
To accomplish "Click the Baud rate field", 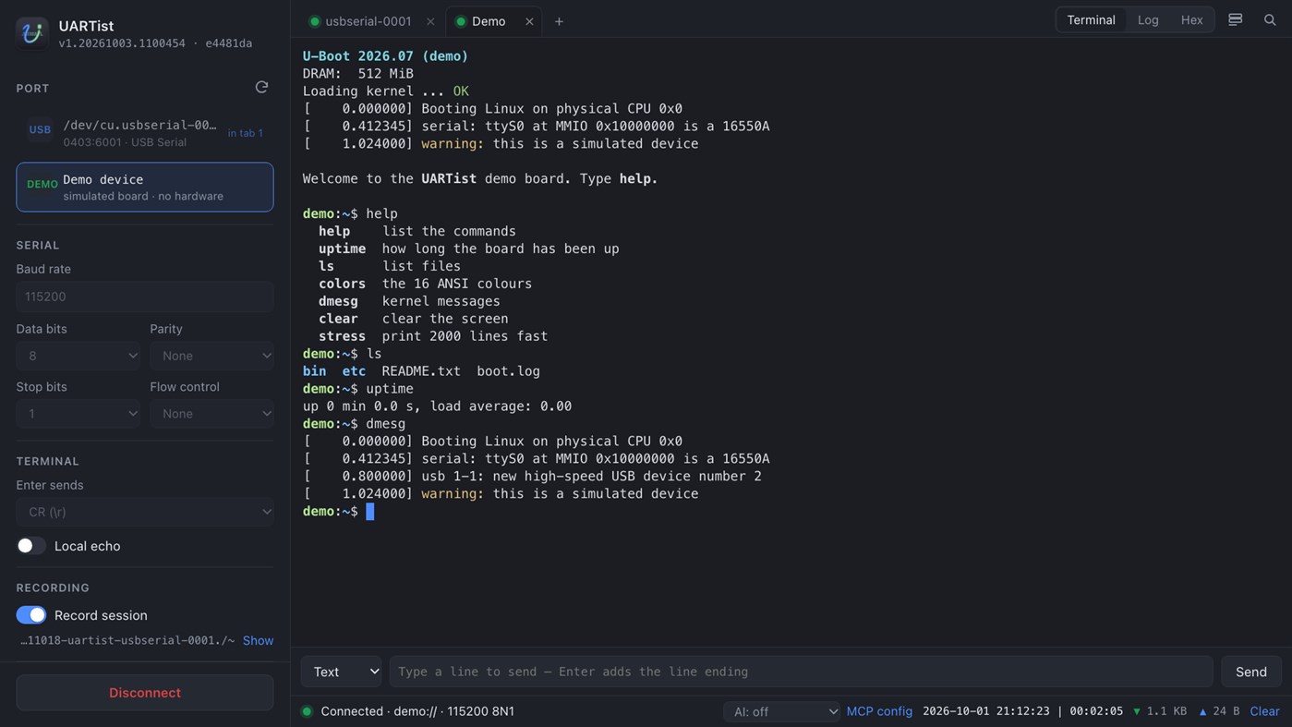I will pos(145,297).
